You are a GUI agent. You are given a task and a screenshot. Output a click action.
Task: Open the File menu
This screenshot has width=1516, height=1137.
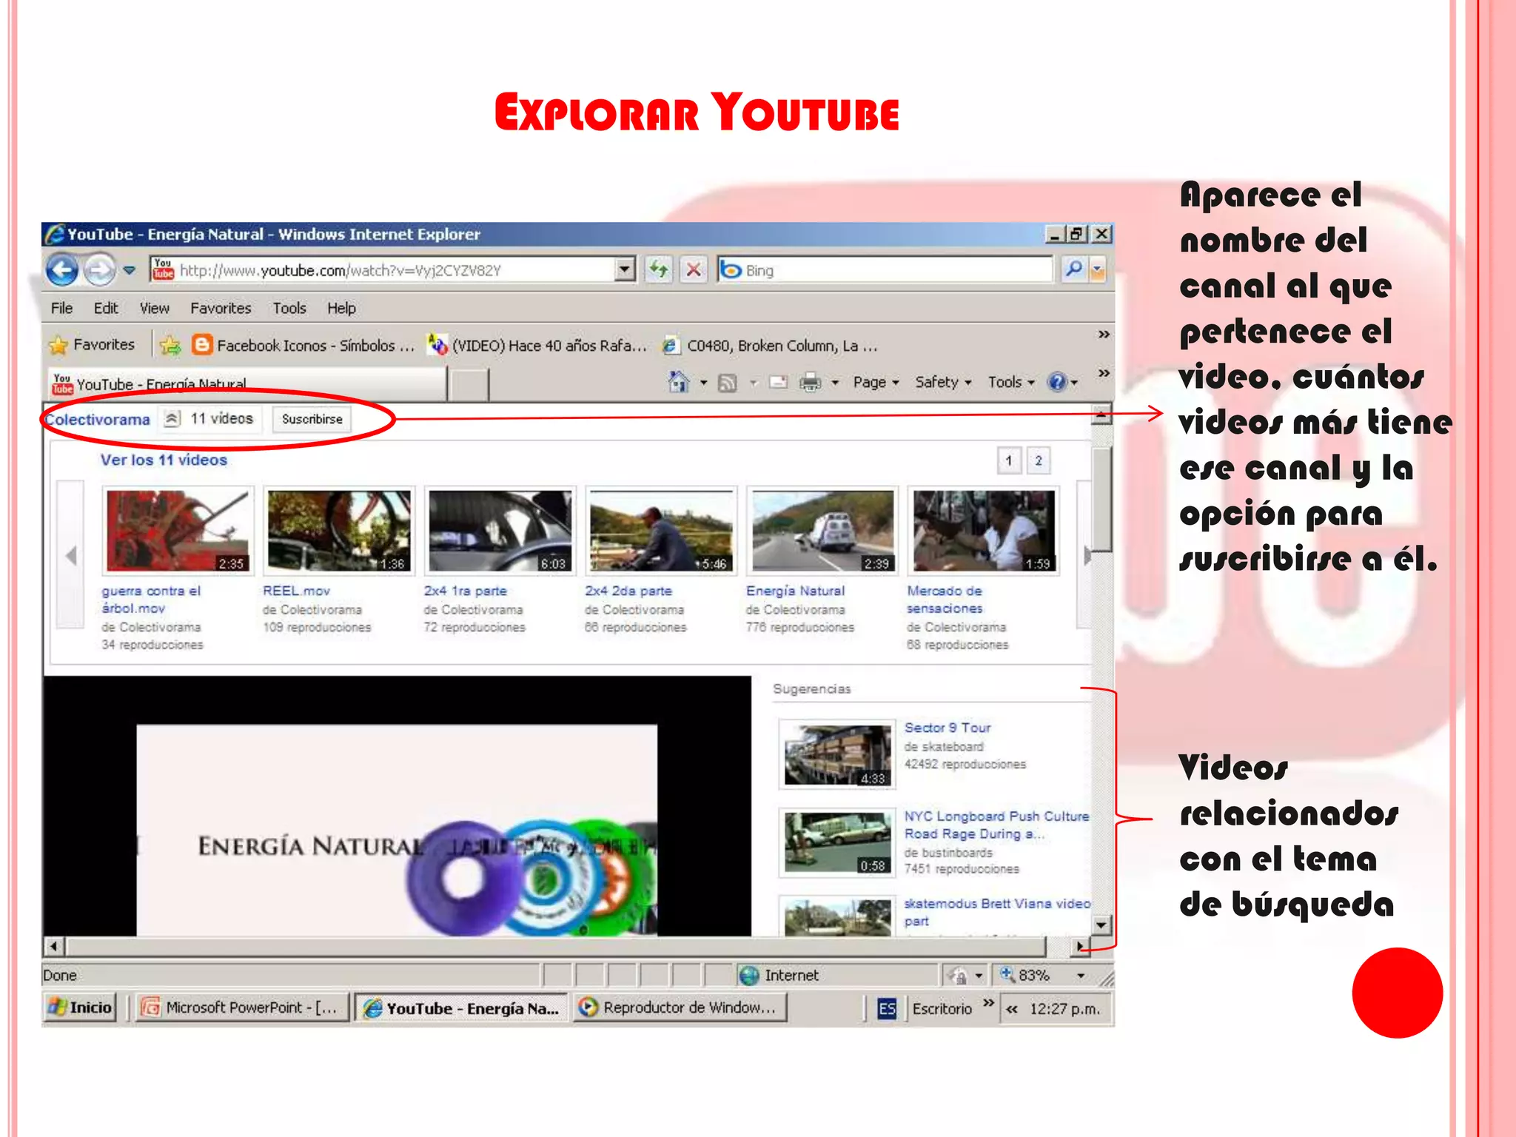[x=61, y=308]
